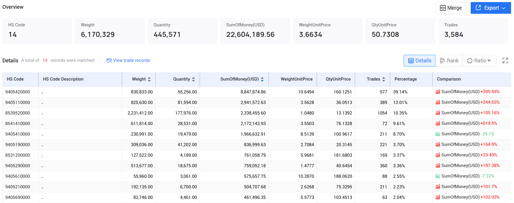The height and width of the screenshot is (203, 514).
Task: Click comparison chart icon for 9405420000
Action: [438, 92]
